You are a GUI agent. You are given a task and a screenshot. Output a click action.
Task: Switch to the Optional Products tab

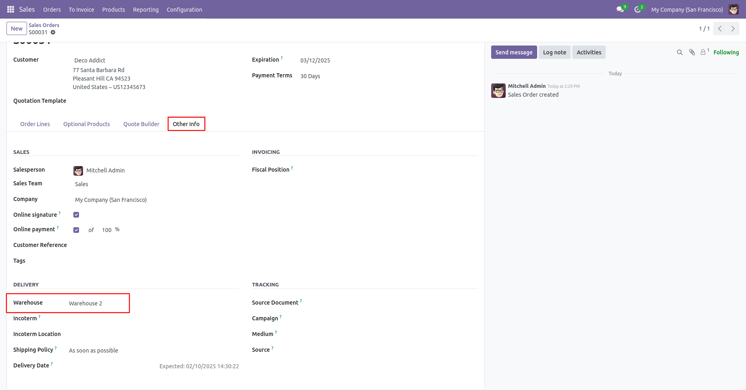tap(87, 124)
